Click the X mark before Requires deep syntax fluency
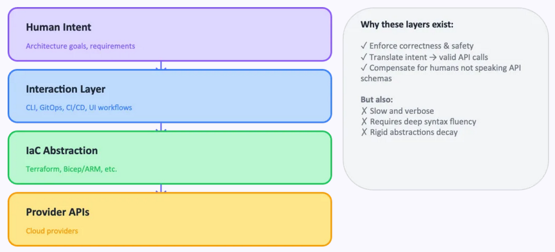The width and height of the screenshot is (555, 252). pyautogui.click(x=364, y=122)
